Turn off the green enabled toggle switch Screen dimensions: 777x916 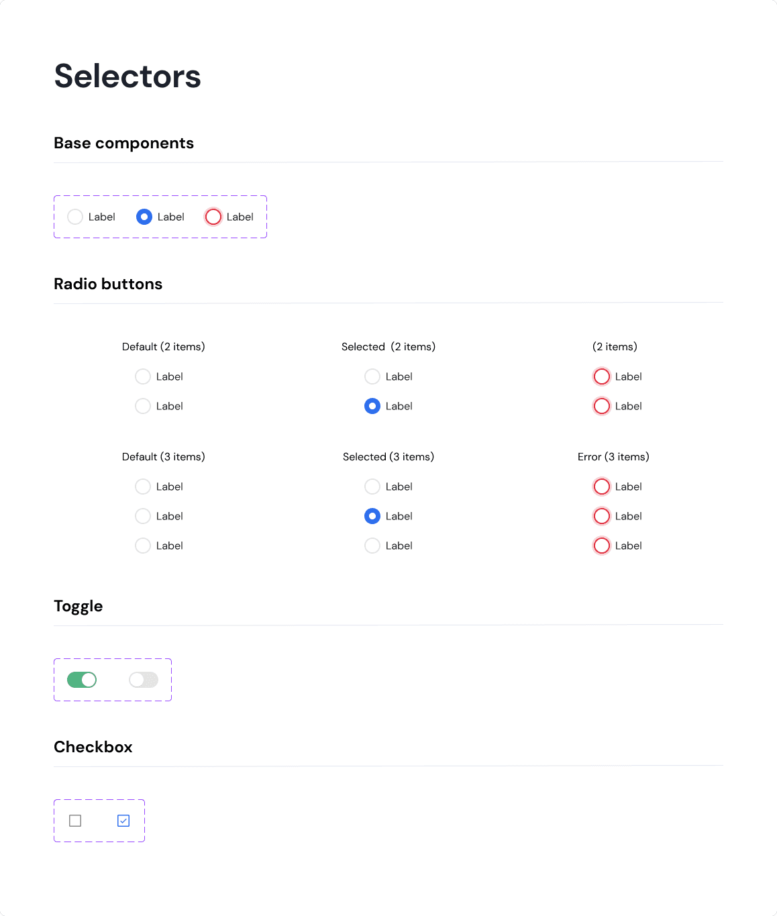point(82,680)
